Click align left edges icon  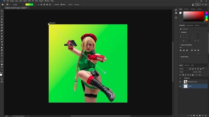coord(181,50)
